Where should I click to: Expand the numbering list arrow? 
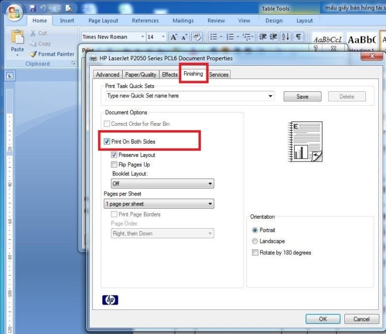coord(238,37)
